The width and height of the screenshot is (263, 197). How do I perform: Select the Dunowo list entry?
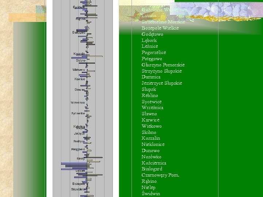tap(150, 151)
